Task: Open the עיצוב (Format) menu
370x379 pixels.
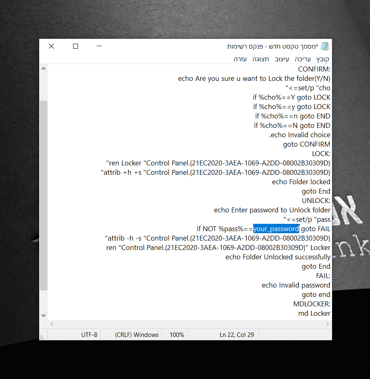Action: coord(282,59)
